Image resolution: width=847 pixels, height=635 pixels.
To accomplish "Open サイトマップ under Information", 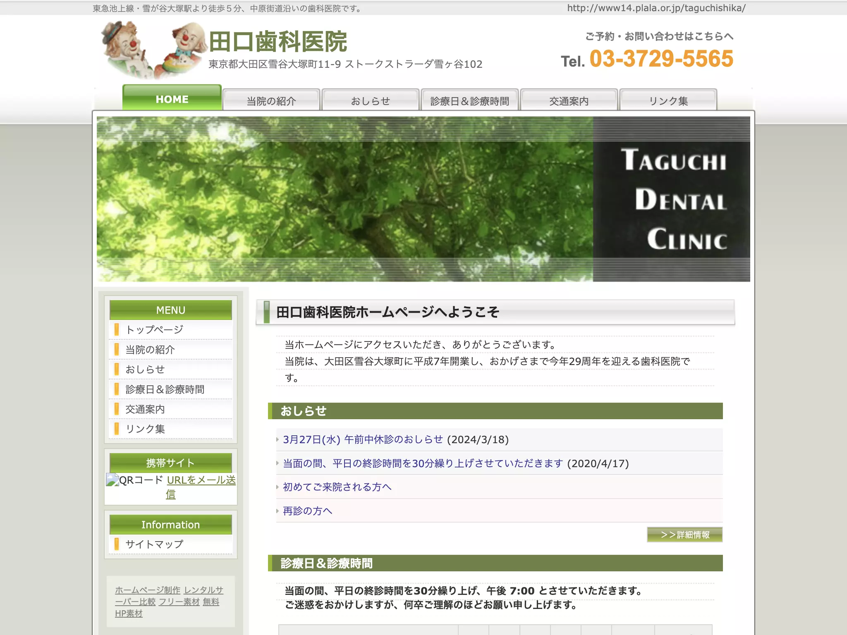I will 171,544.
